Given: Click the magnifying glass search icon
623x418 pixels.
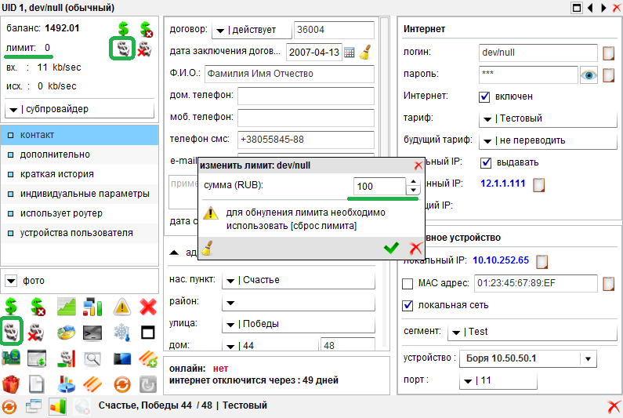Looking at the screenshot, I should point(93,358).
